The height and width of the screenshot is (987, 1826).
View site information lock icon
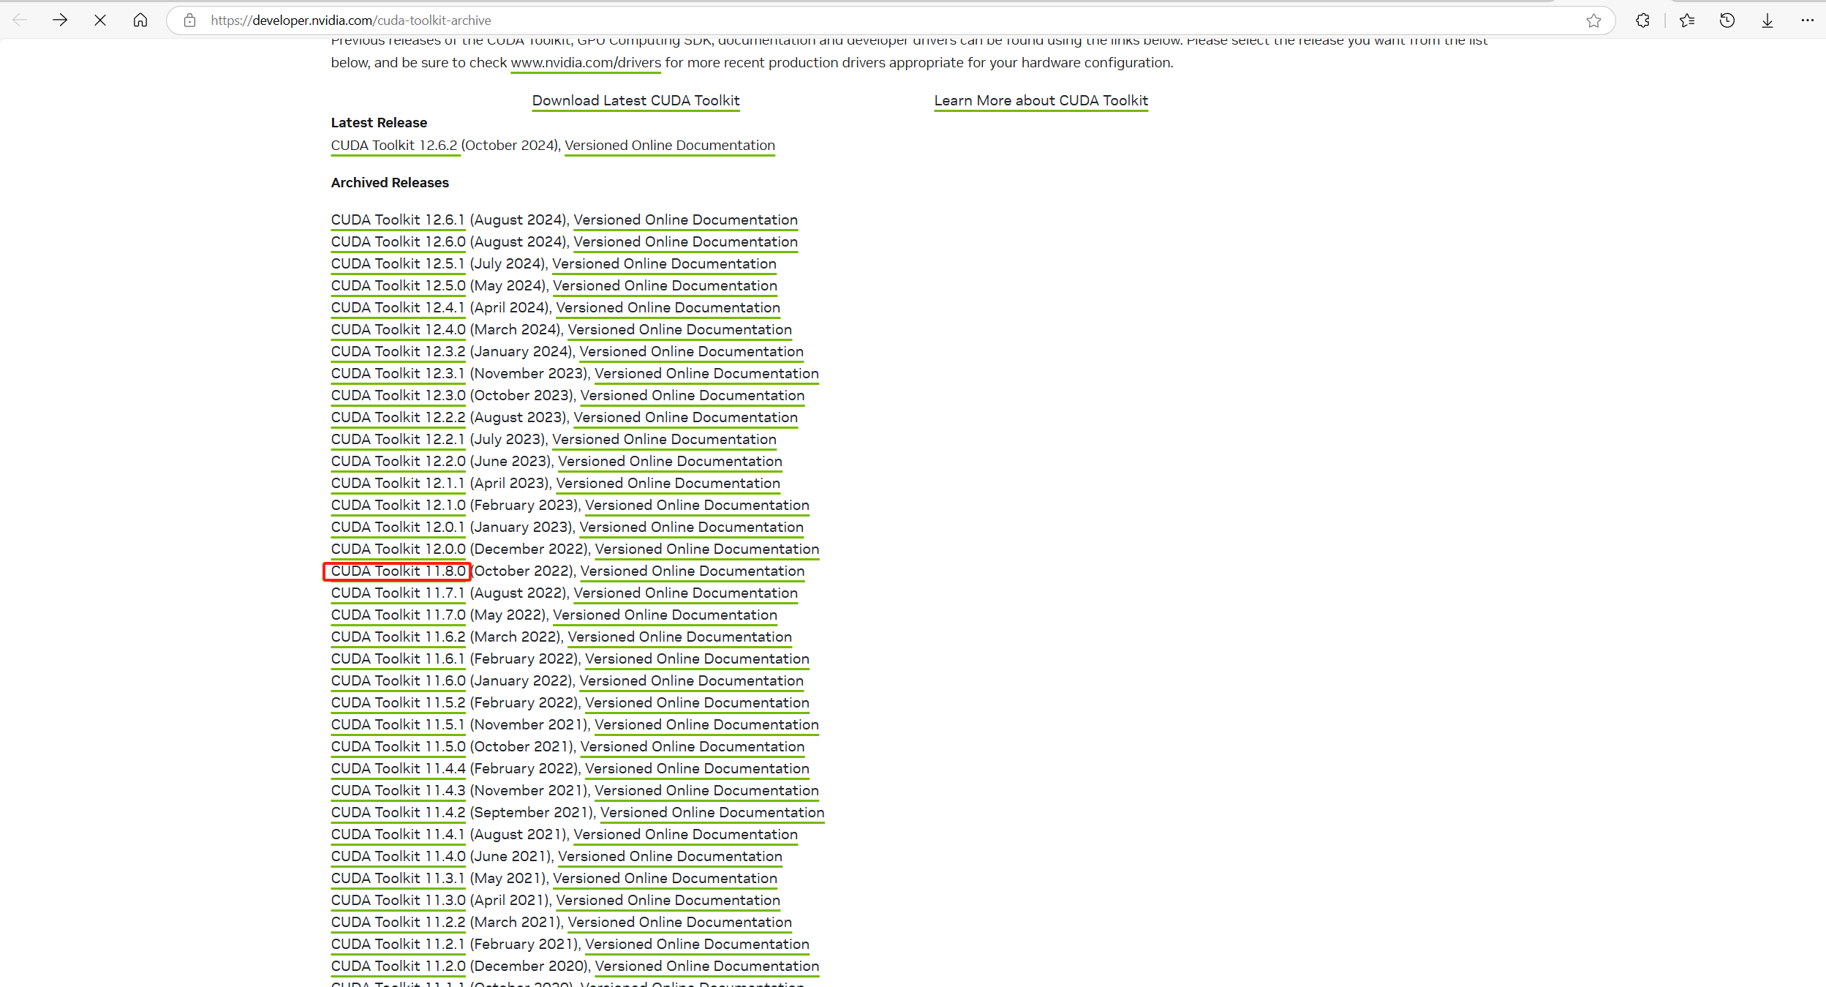tap(190, 20)
